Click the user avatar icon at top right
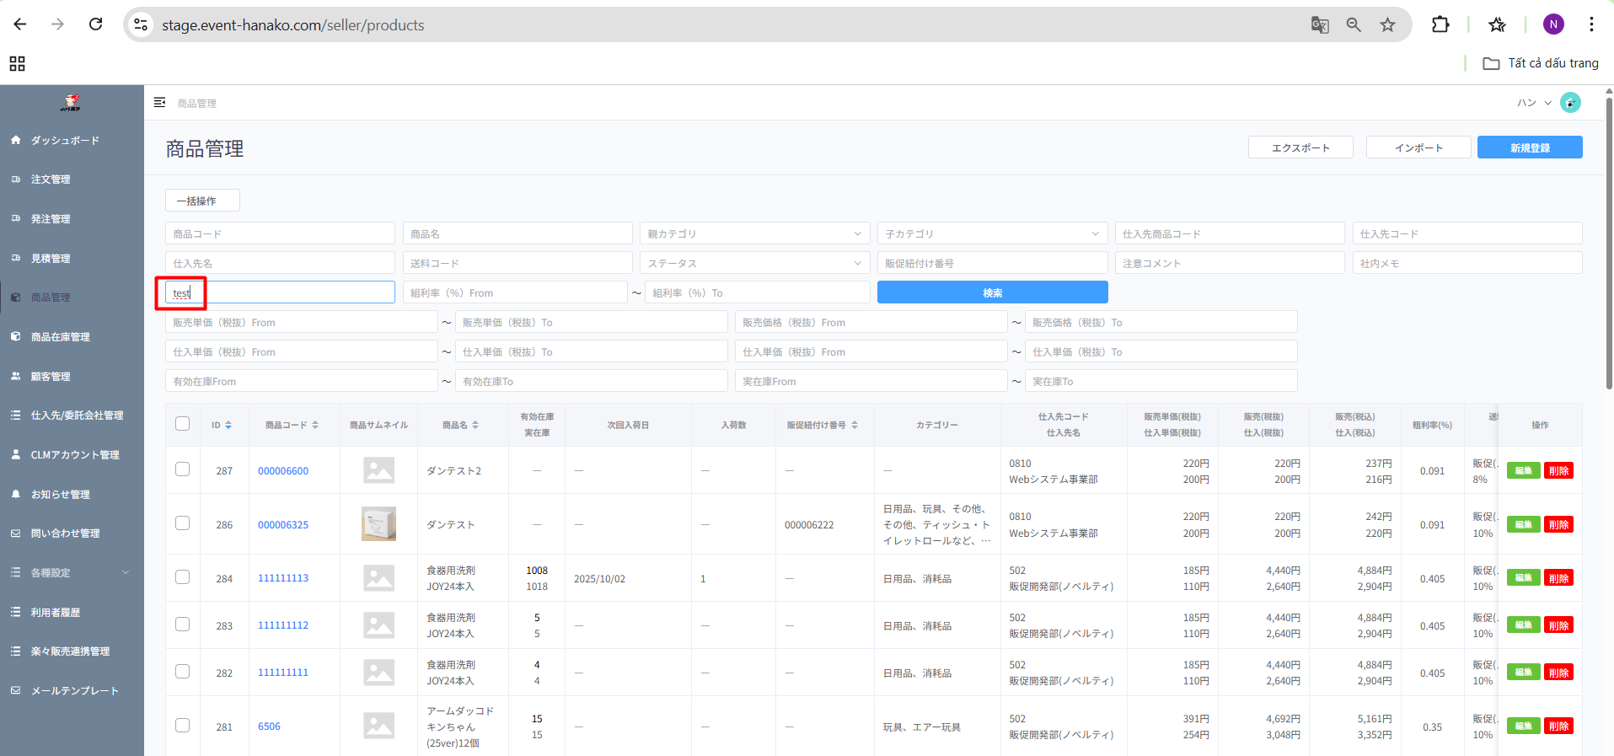1614x756 pixels. [1570, 103]
